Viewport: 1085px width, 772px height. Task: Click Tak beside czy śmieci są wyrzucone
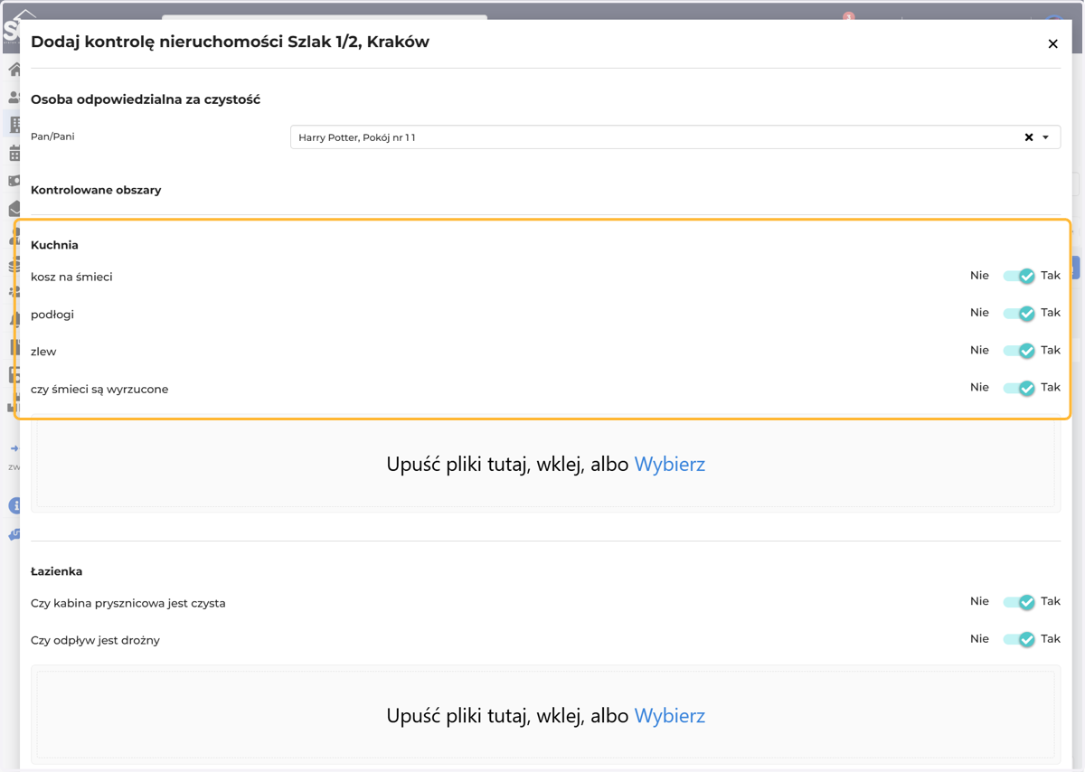pyautogui.click(x=1051, y=387)
